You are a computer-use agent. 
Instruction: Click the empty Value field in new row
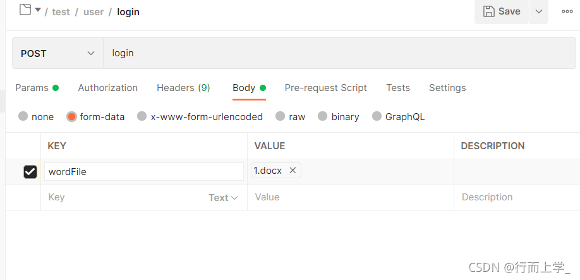tap(350, 197)
